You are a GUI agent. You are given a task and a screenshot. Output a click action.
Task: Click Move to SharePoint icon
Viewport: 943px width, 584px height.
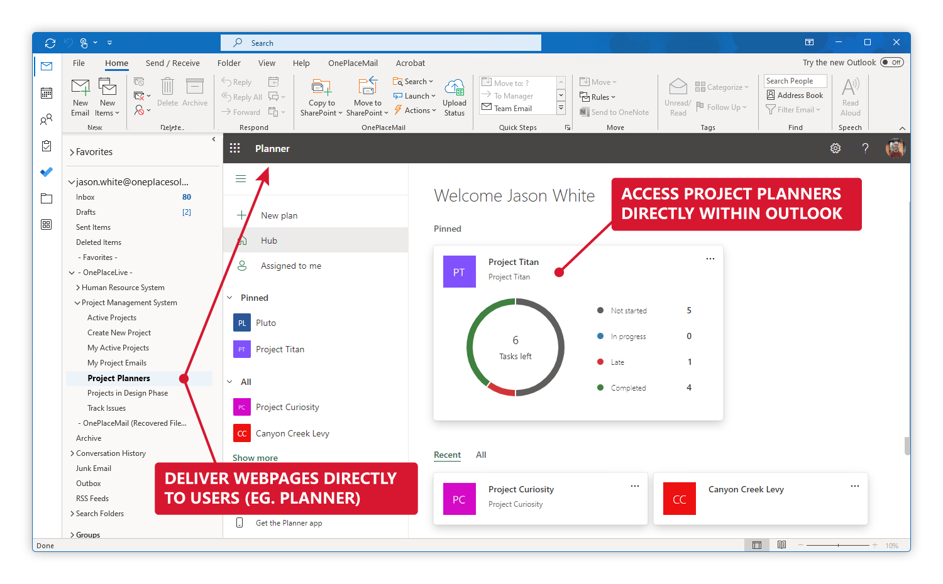[368, 86]
